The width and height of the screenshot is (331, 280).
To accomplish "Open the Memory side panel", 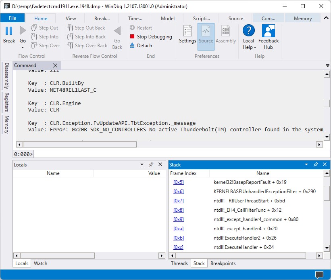I will pos(7,124).
